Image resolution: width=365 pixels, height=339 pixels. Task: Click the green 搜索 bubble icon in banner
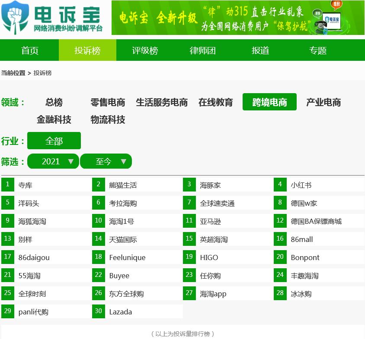[318, 13]
